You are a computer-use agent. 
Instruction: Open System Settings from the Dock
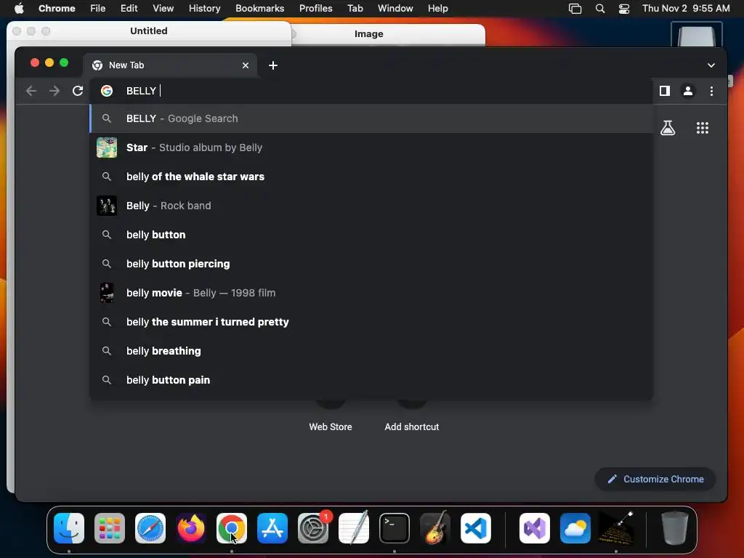coord(313,528)
